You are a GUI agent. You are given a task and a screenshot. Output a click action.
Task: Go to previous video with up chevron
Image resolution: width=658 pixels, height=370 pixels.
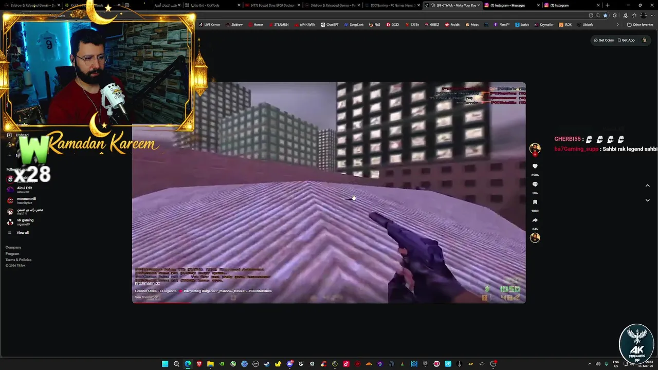647,186
